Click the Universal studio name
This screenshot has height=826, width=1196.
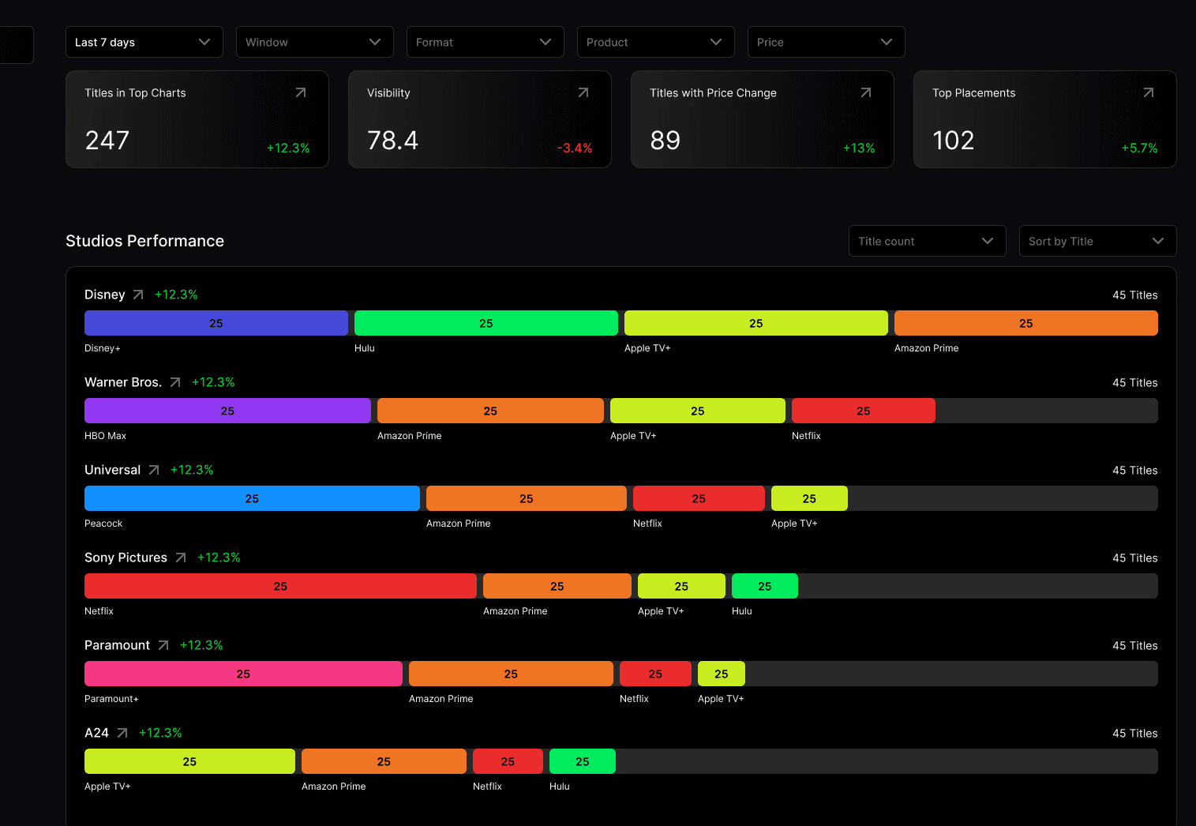click(x=113, y=470)
